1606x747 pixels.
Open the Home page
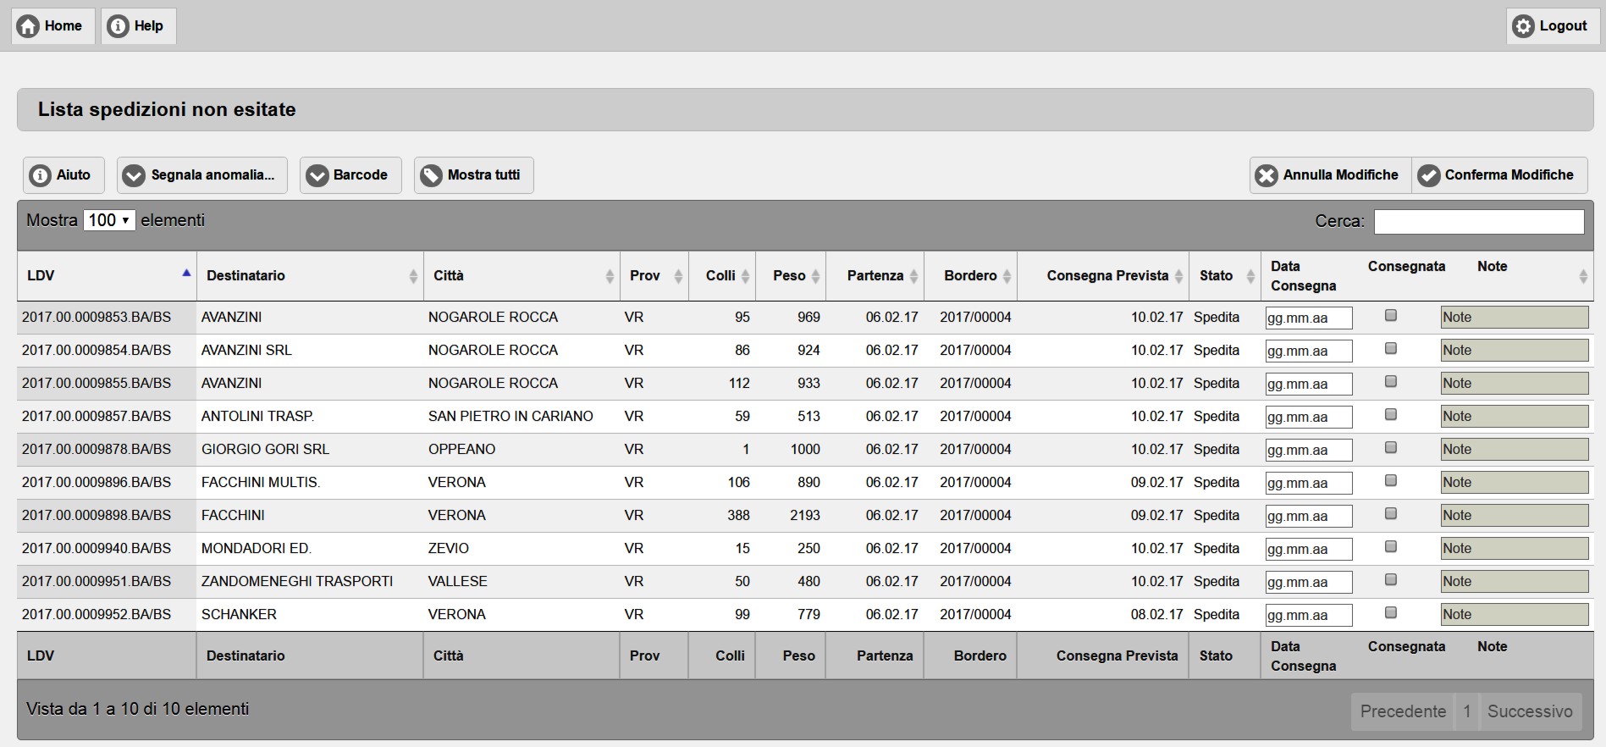tap(52, 26)
